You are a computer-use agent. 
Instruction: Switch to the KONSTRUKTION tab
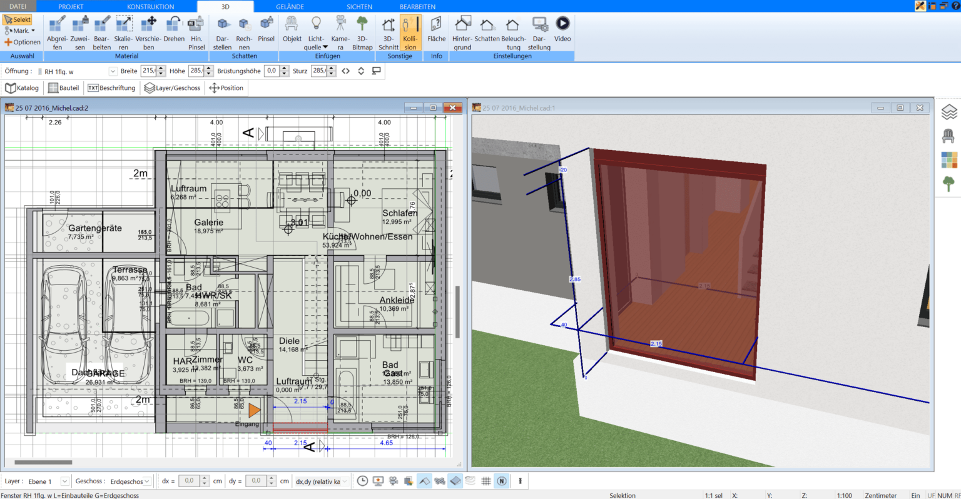(x=151, y=6)
